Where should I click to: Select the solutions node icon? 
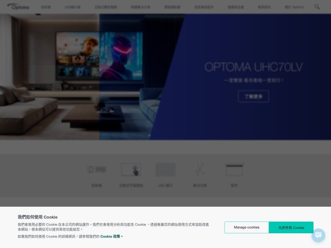(200, 169)
